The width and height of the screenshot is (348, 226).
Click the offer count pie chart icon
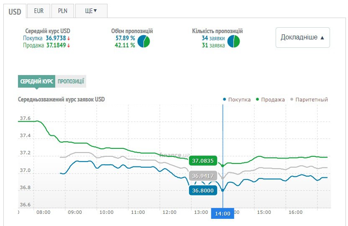233,42
